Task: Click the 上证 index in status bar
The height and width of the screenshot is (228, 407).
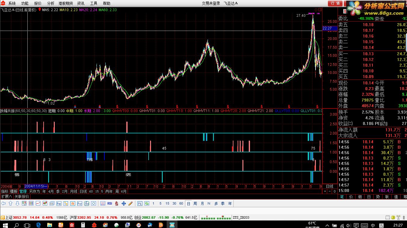Action: pos(9,217)
